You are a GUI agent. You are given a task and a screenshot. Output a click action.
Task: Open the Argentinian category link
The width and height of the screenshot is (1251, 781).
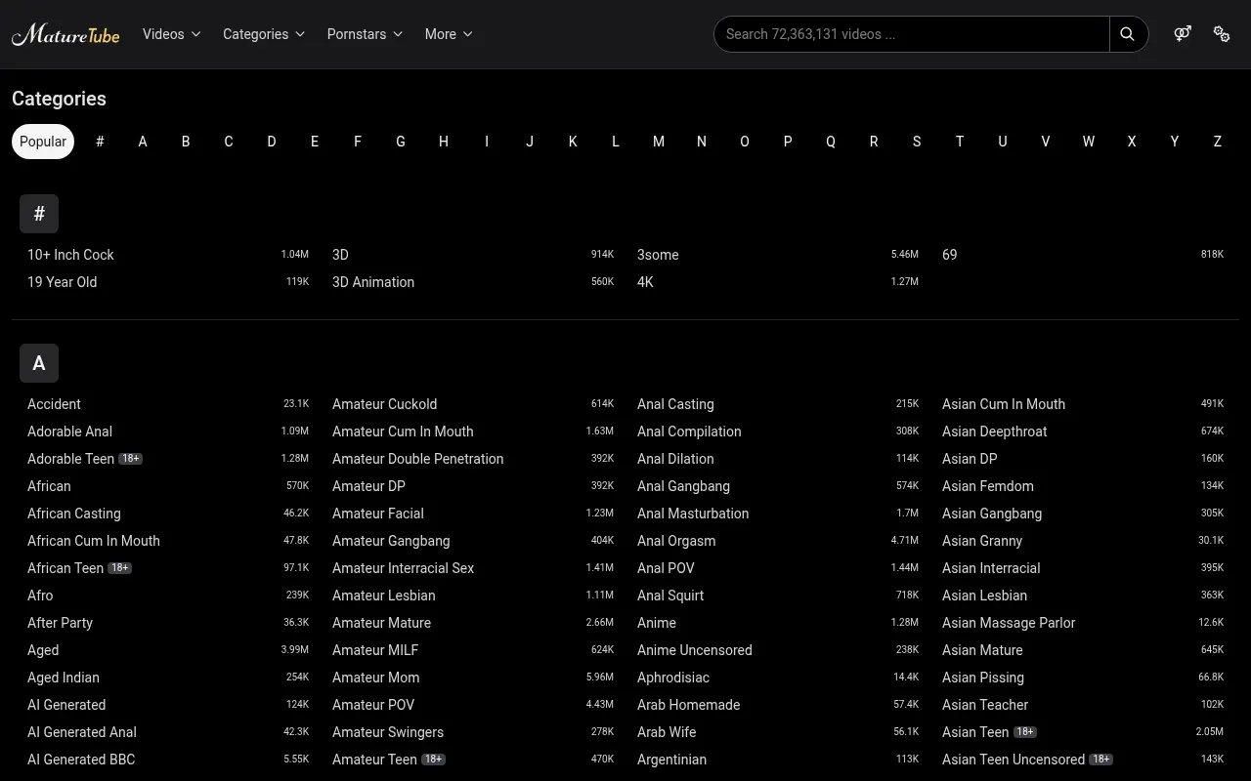point(671,760)
